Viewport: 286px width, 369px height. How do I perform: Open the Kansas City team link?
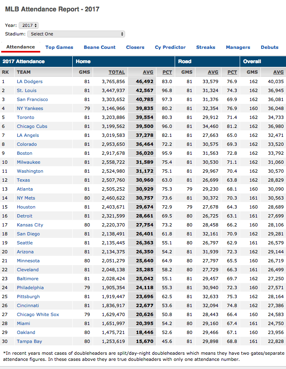30,225
